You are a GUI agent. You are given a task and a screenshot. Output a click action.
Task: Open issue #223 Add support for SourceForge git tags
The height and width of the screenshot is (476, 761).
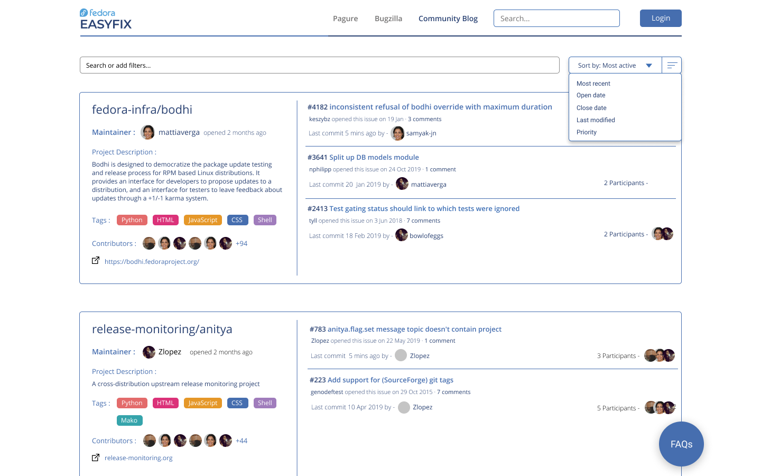click(382, 380)
